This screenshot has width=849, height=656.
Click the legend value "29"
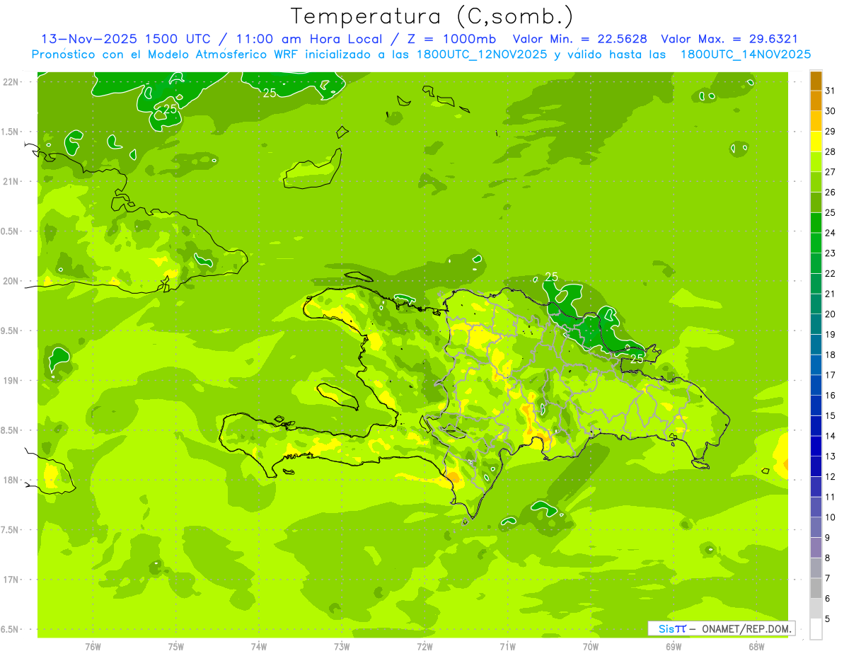coord(831,132)
